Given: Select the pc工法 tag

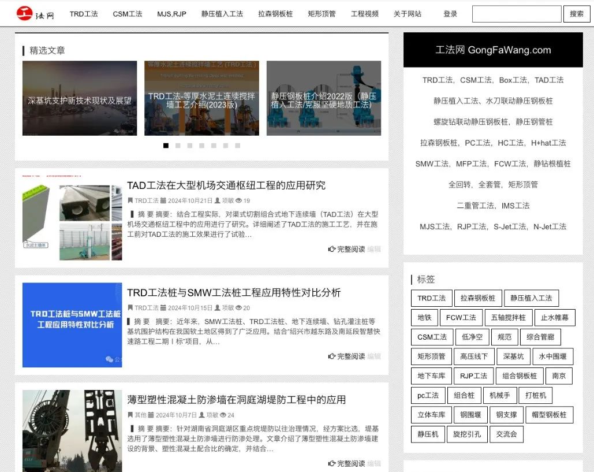Looking at the screenshot, I should 428,395.
